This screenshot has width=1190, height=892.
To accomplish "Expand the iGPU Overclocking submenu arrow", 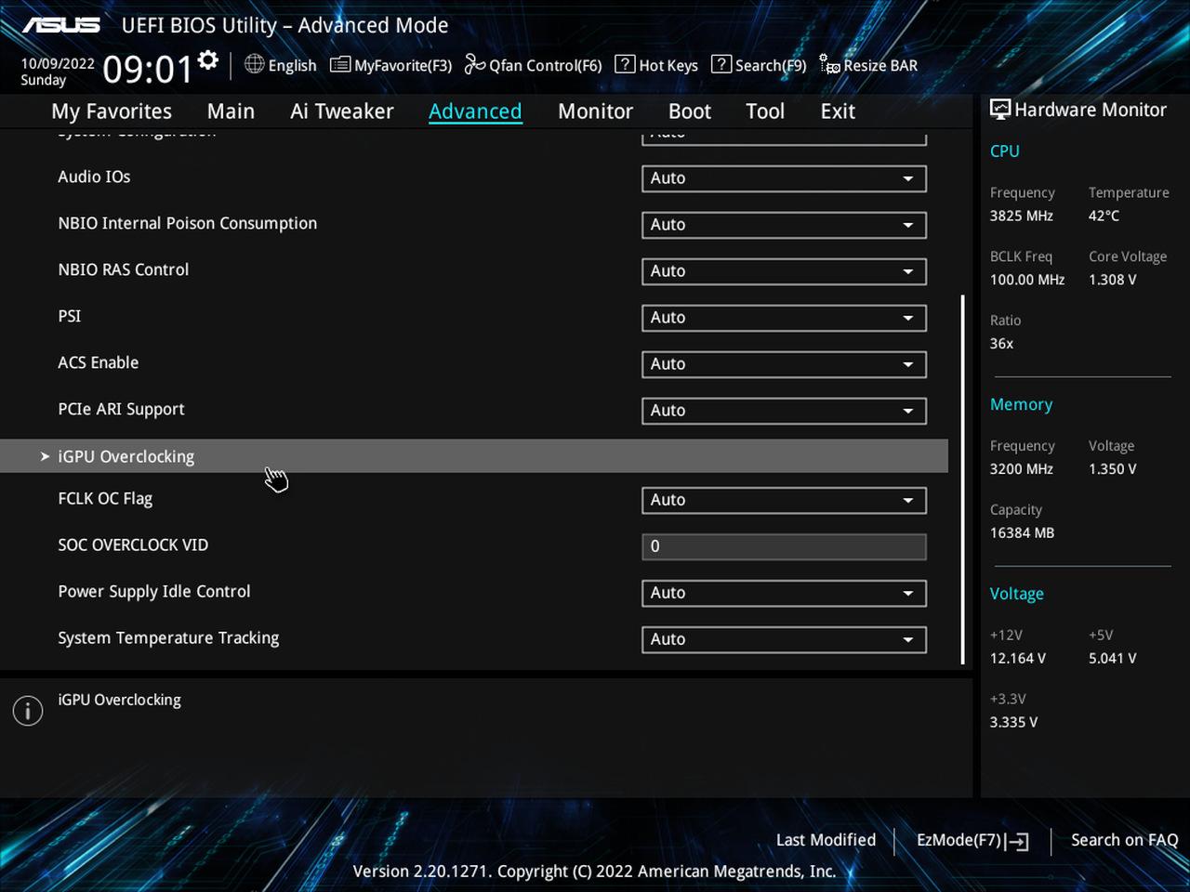I will (x=45, y=456).
